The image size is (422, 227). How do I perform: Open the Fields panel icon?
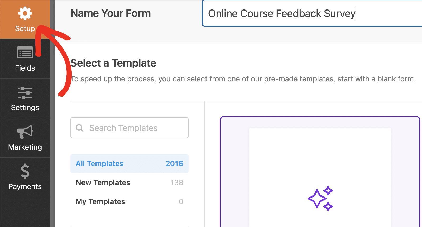25,52
